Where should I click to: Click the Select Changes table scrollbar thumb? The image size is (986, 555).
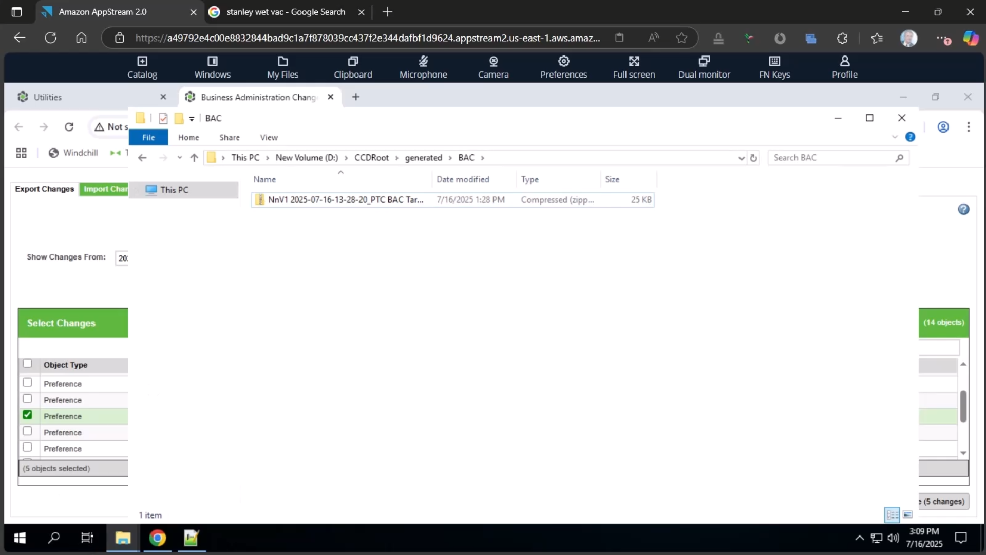tap(963, 406)
